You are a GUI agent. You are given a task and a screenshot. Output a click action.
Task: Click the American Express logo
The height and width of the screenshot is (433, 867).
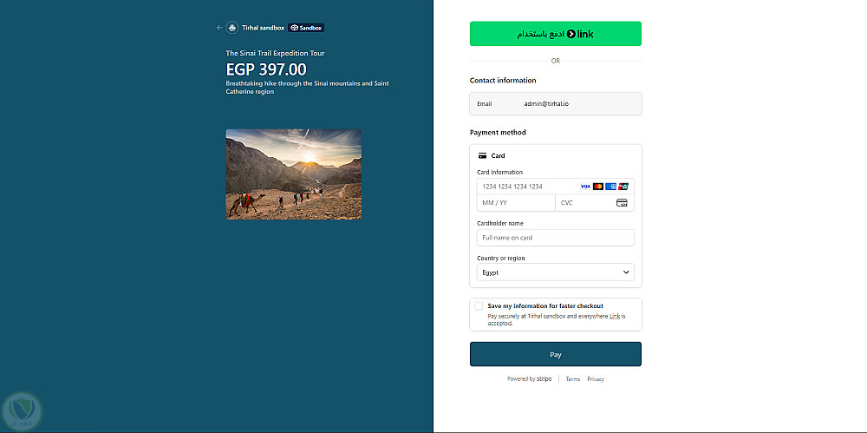pyautogui.click(x=610, y=187)
